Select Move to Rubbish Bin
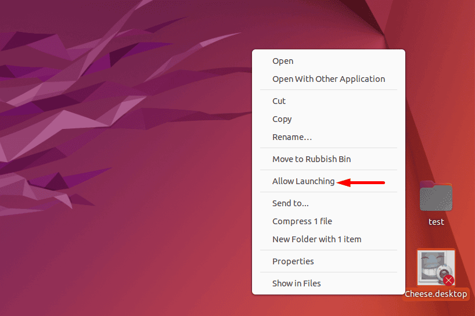This screenshot has height=316, width=475. pyautogui.click(x=311, y=159)
